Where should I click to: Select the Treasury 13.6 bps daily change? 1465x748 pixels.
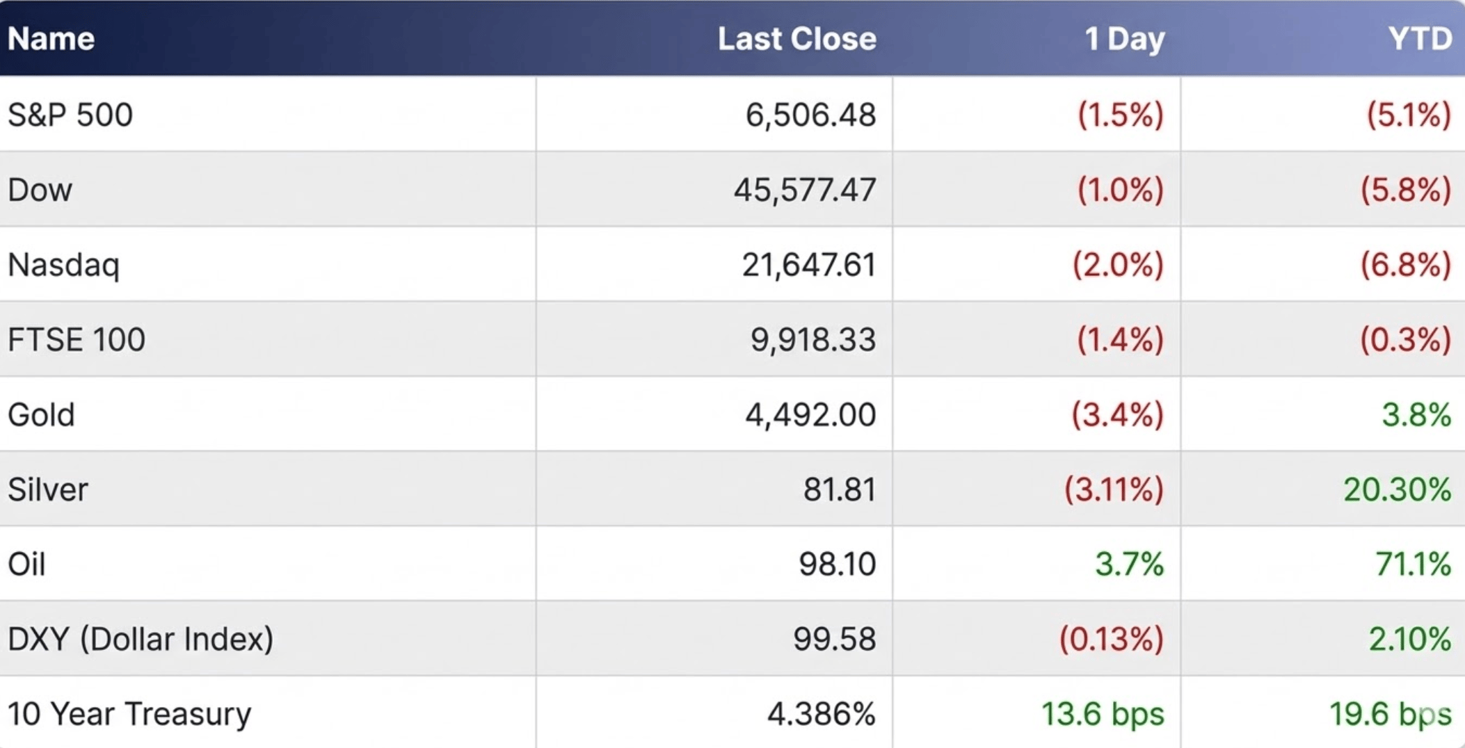tap(1103, 714)
